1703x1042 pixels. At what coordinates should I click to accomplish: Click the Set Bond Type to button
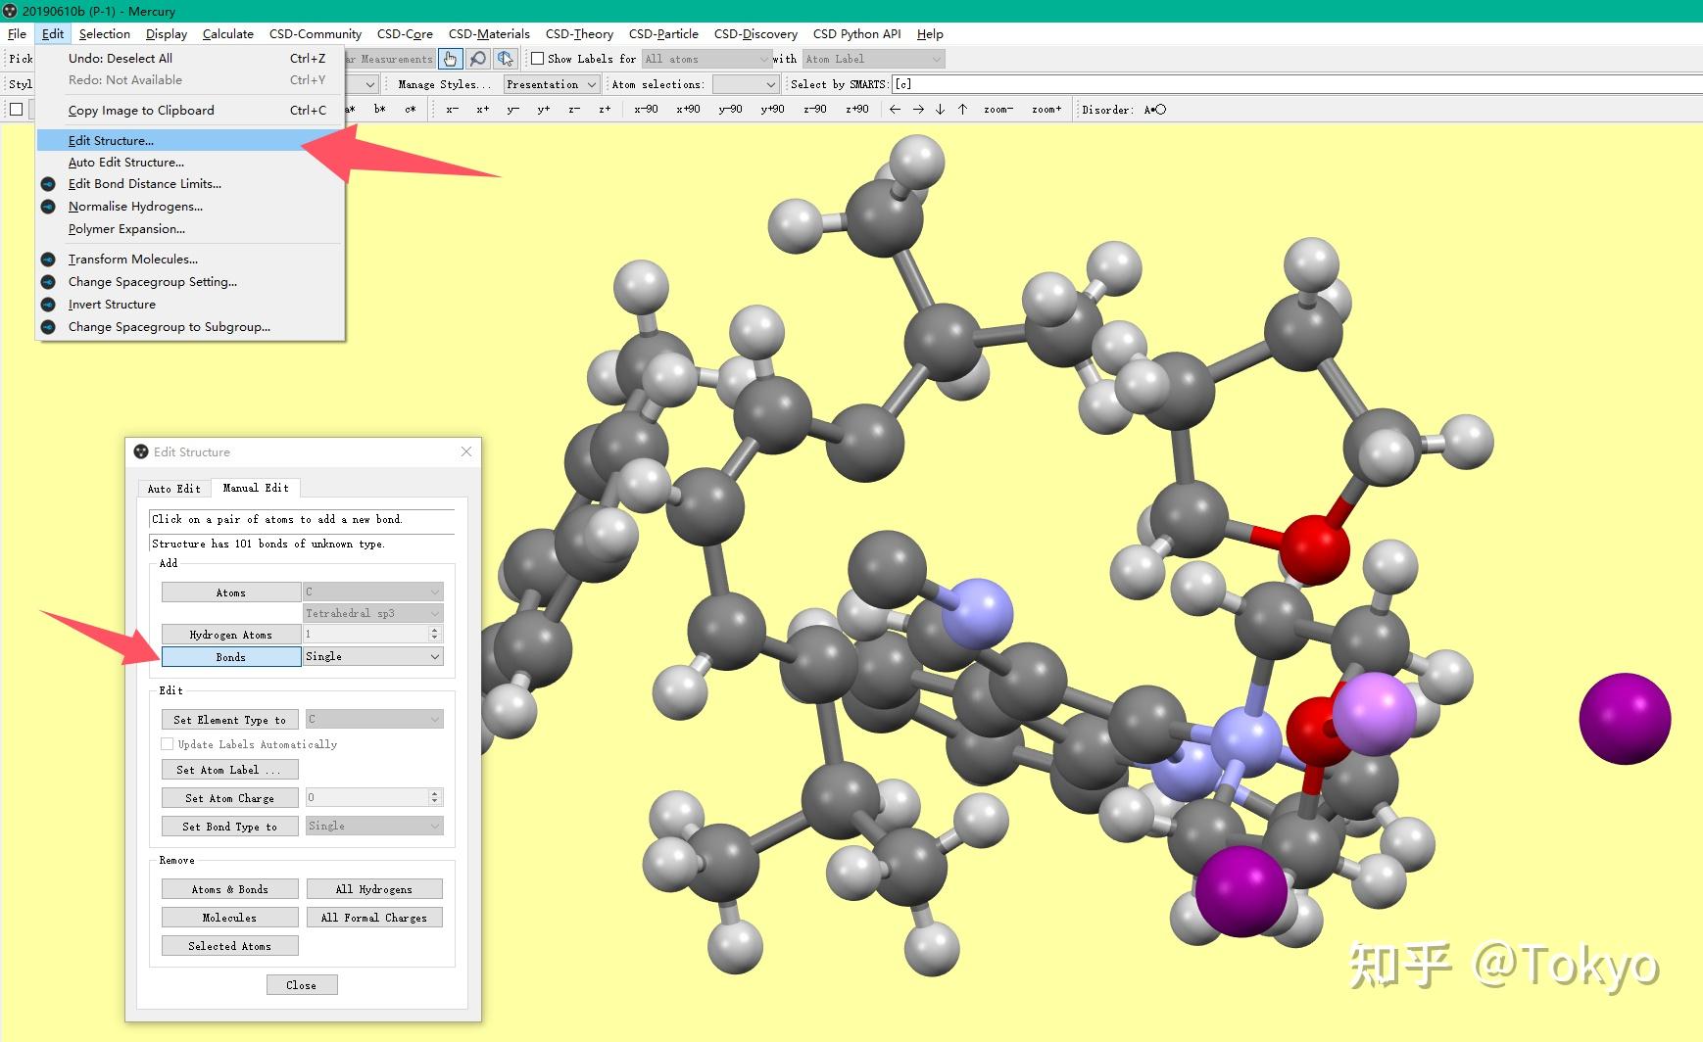click(230, 827)
